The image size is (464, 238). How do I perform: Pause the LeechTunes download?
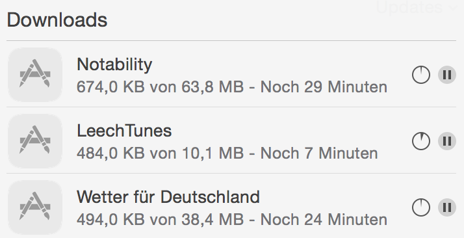point(447,141)
